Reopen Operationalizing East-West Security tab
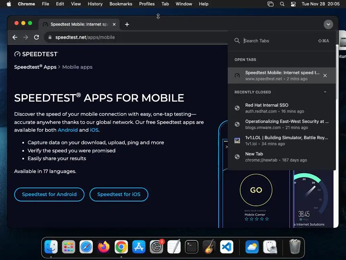 (x=281, y=124)
